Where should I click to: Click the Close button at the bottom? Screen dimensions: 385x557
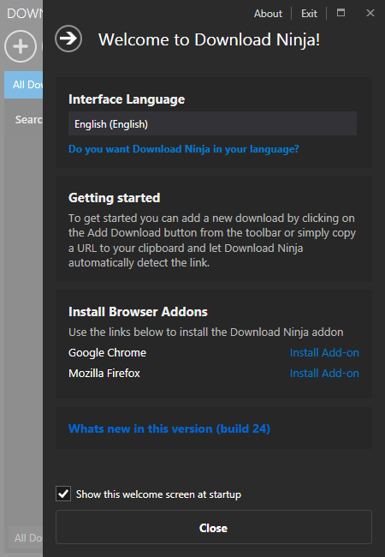214,527
